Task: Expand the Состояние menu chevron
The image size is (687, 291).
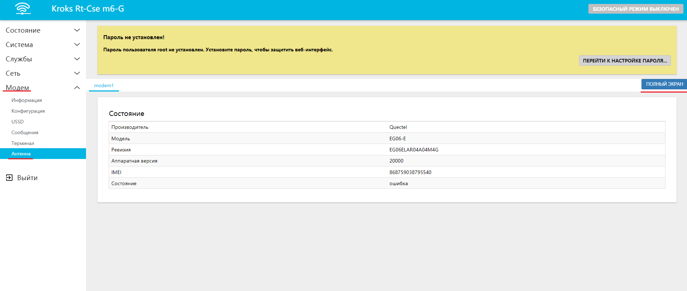Action: coord(77,30)
